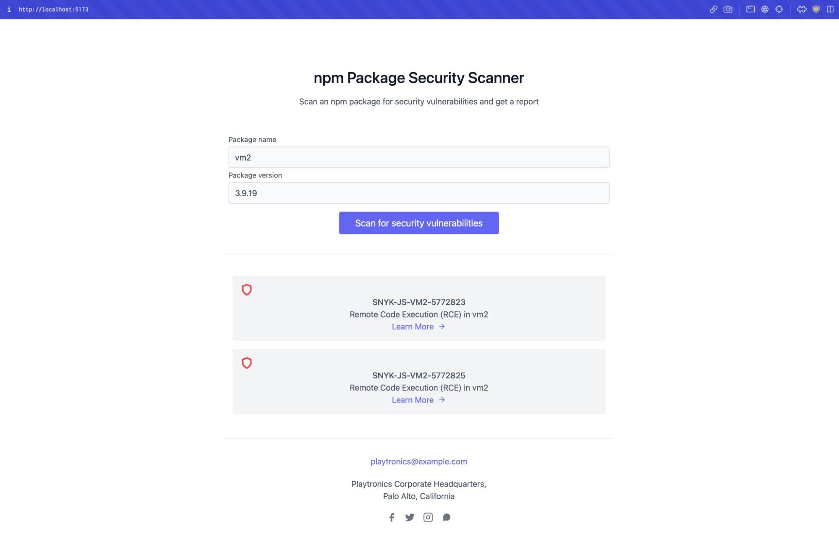
Task: Click the security shield icon for SNYK-JS-VM2-5772823
Action: click(x=246, y=289)
